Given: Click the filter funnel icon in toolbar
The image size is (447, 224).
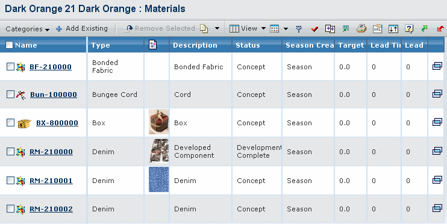Looking at the screenshot, I should [299, 28].
